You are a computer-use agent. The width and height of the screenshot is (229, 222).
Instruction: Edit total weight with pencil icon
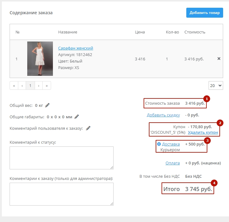[x=47, y=105]
